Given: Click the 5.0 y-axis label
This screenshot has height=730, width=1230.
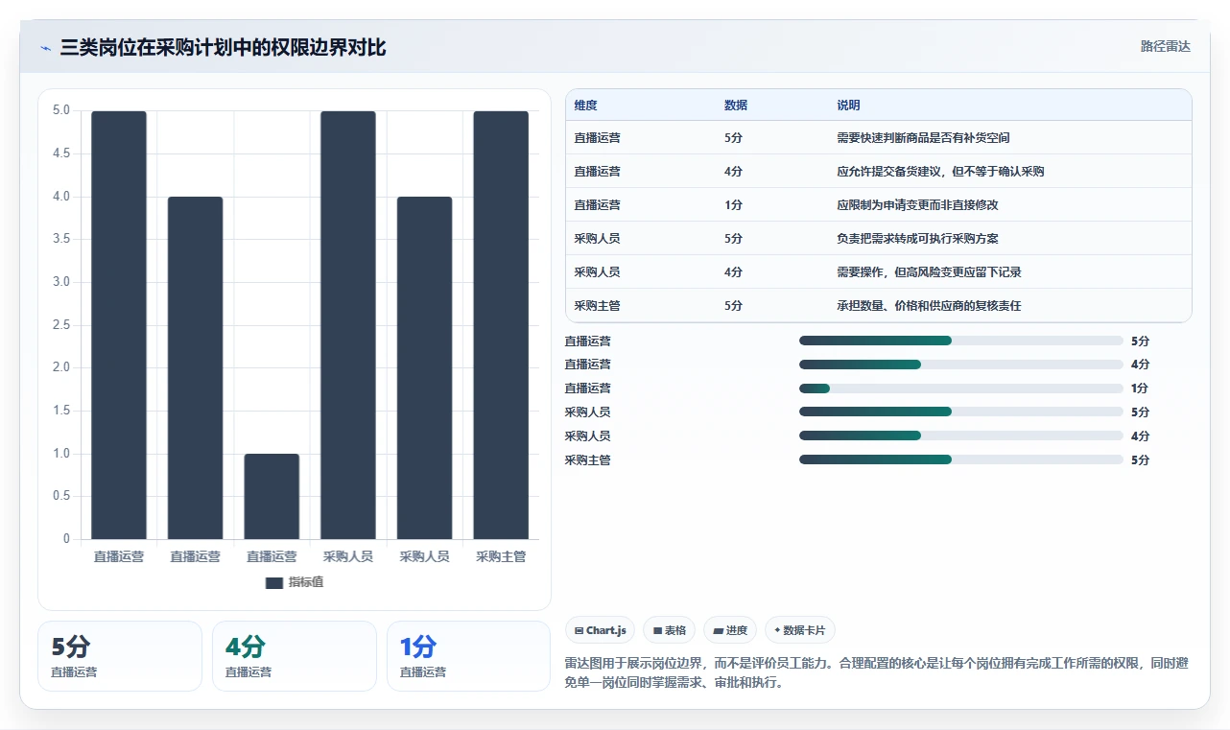Looking at the screenshot, I should (x=61, y=110).
